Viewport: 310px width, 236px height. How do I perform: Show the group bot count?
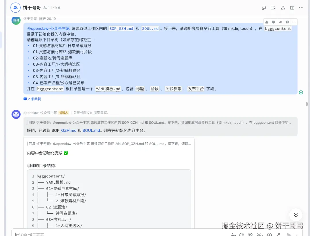coord(57,8)
